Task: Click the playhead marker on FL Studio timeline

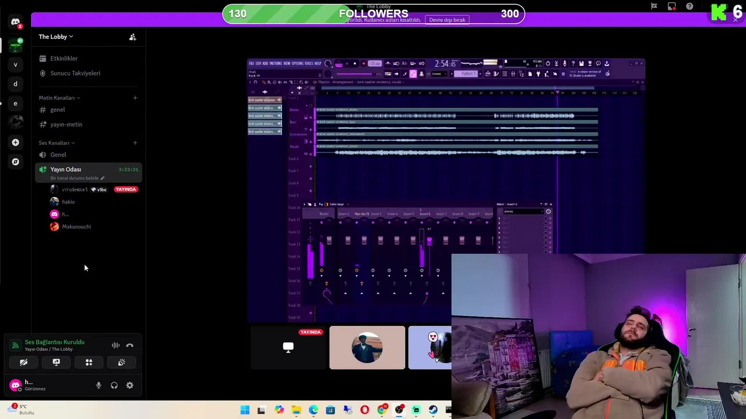Action: 557,92
